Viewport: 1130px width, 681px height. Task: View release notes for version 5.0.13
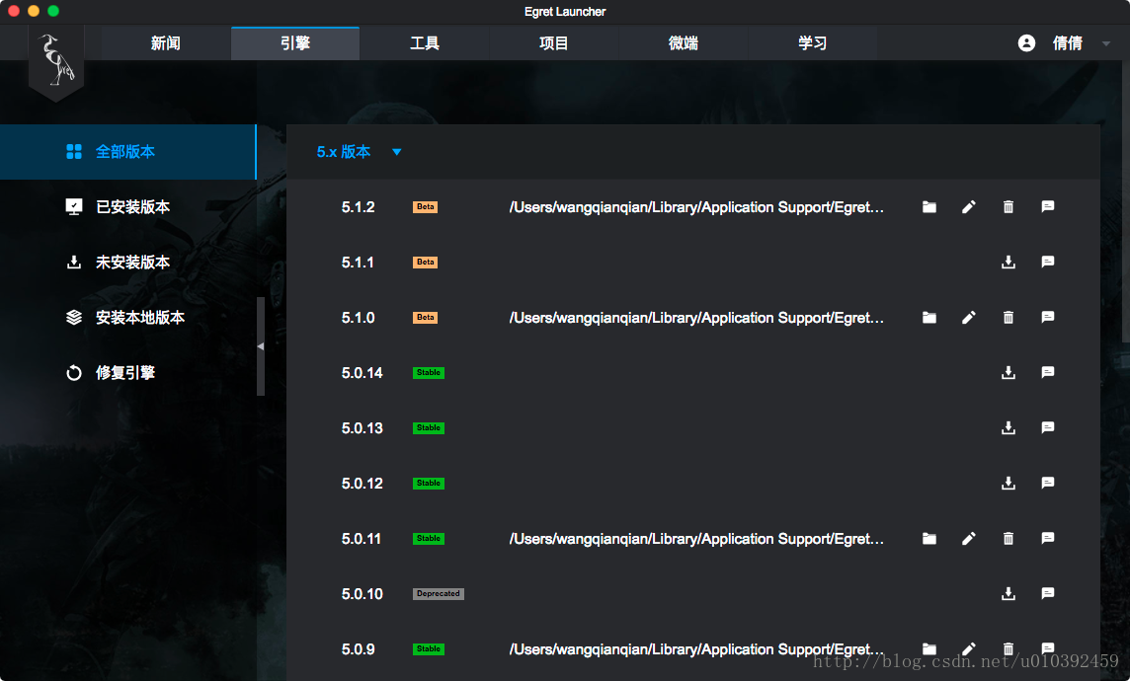point(1048,427)
